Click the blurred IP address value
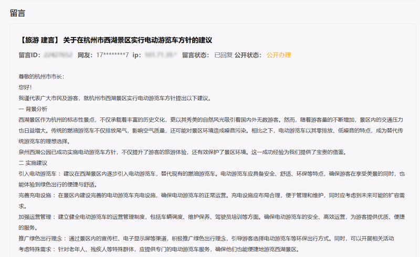 [x=160, y=55]
